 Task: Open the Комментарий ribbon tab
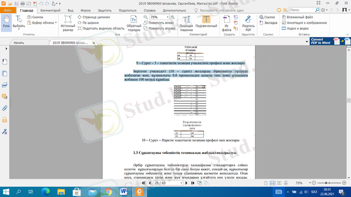coord(50,10)
